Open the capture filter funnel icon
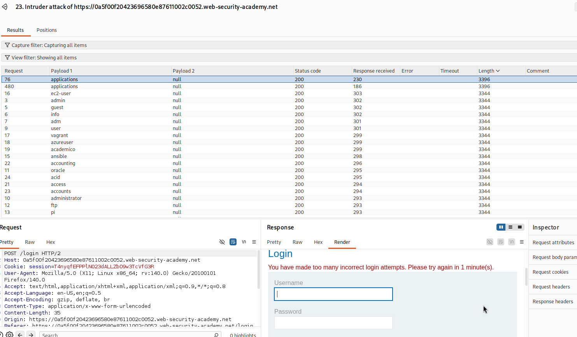This screenshot has height=337, width=577. (x=7, y=45)
